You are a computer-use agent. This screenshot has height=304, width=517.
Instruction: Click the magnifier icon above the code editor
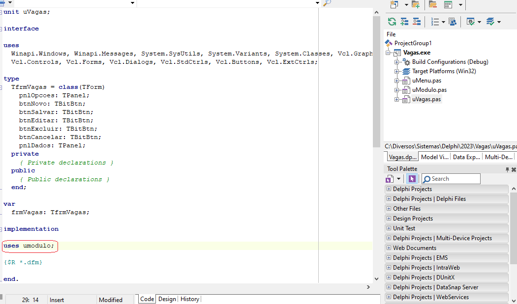click(x=327, y=3)
